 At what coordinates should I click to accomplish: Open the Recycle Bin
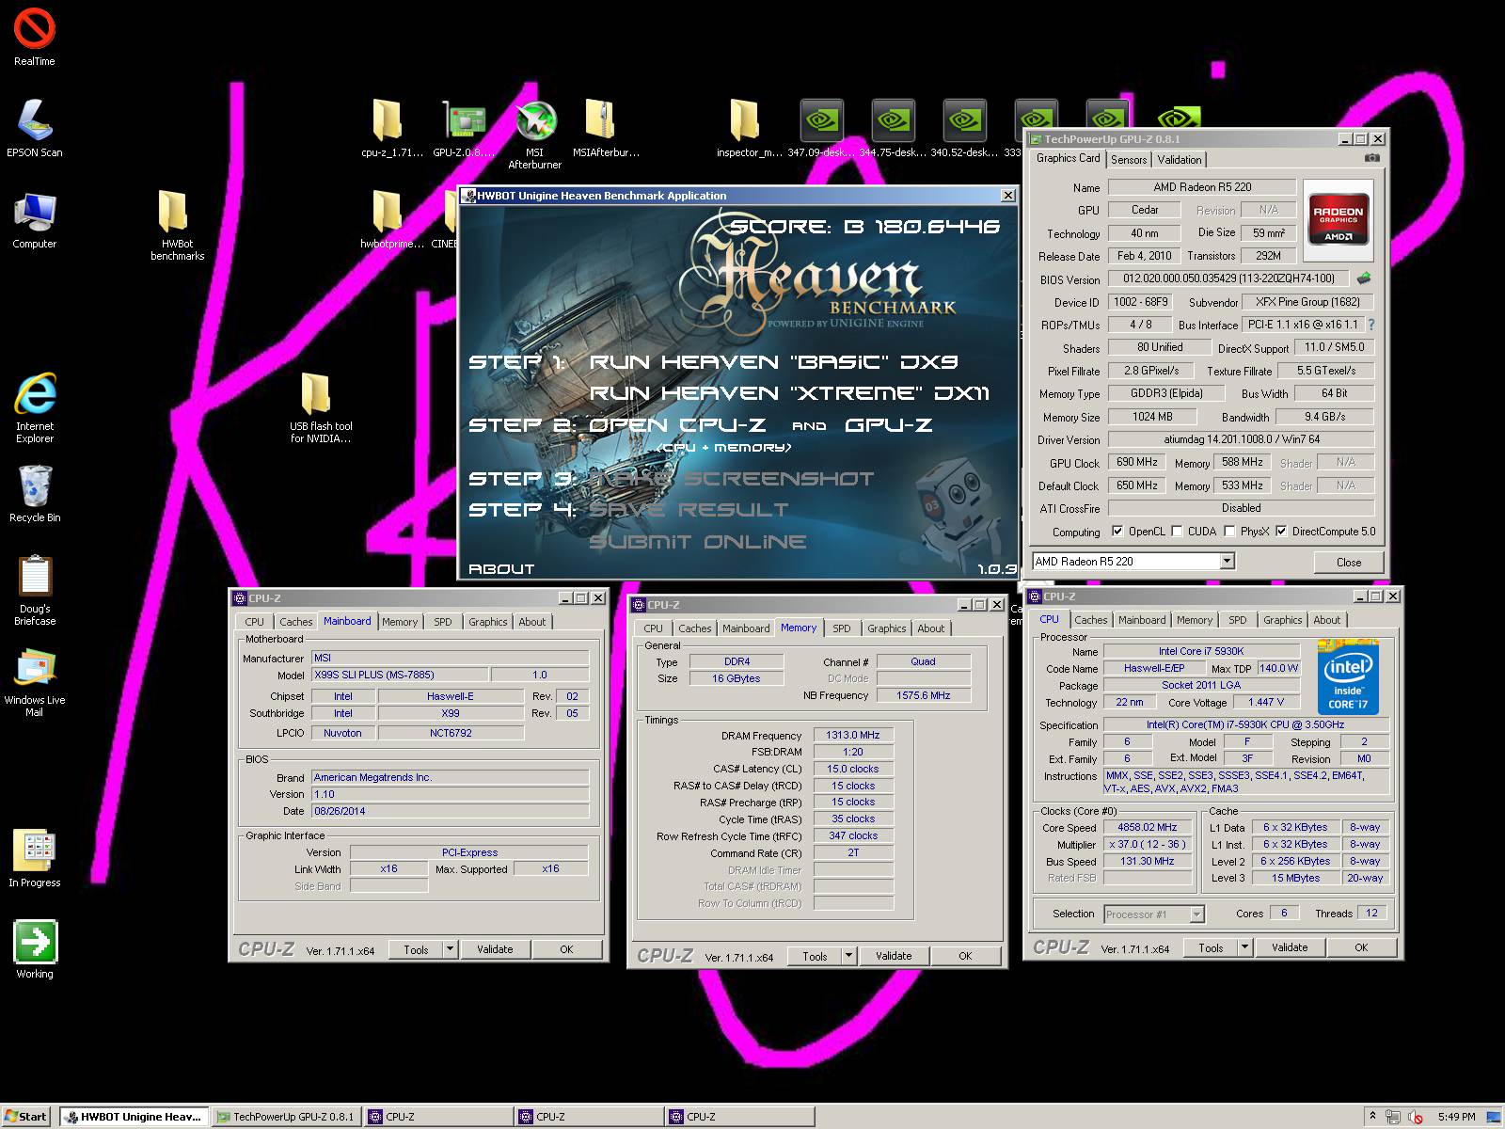35,494
